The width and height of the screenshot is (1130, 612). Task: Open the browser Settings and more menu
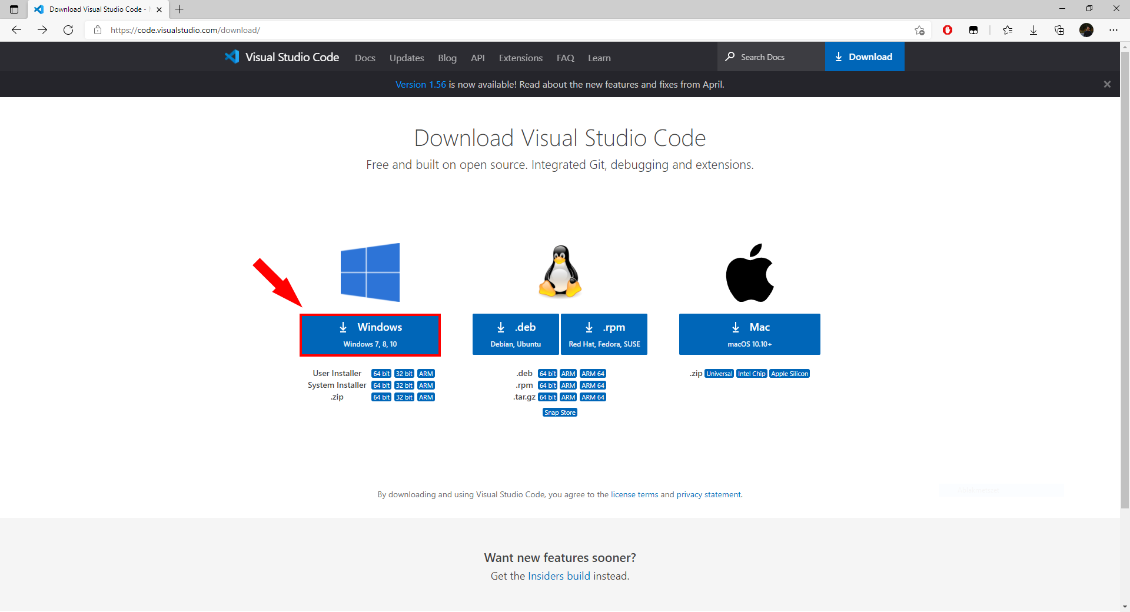pos(1114,30)
